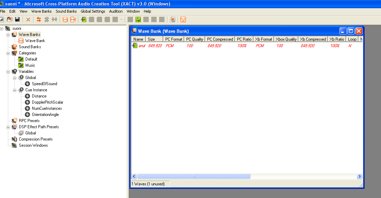Click the red X delete toolbar icon
Screen dimensions: 381x198
(28, 19)
